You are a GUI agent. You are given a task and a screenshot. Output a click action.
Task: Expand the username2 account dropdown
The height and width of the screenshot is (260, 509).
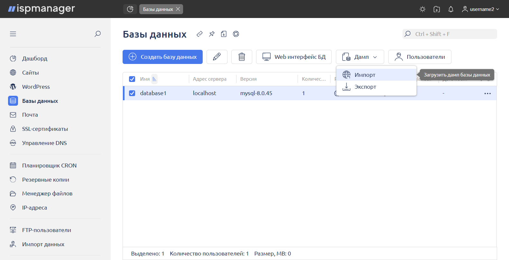pyautogui.click(x=481, y=9)
